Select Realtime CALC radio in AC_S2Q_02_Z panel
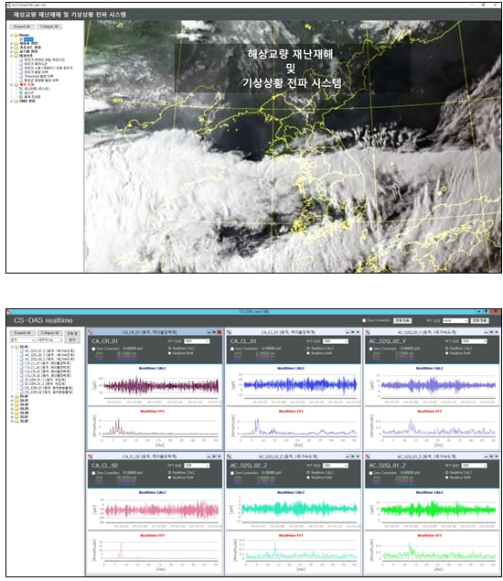This screenshot has height=581, width=503. (308, 472)
